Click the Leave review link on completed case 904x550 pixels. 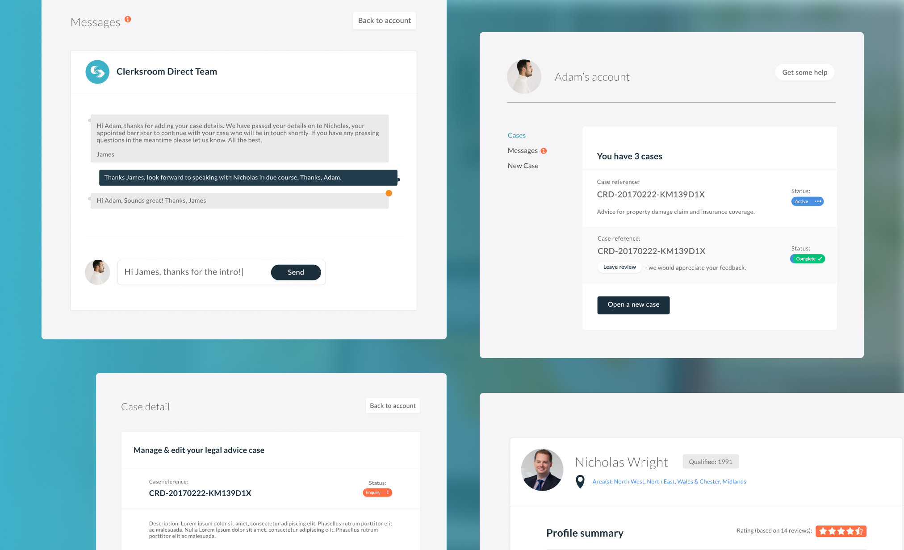[x=619, y=267]
